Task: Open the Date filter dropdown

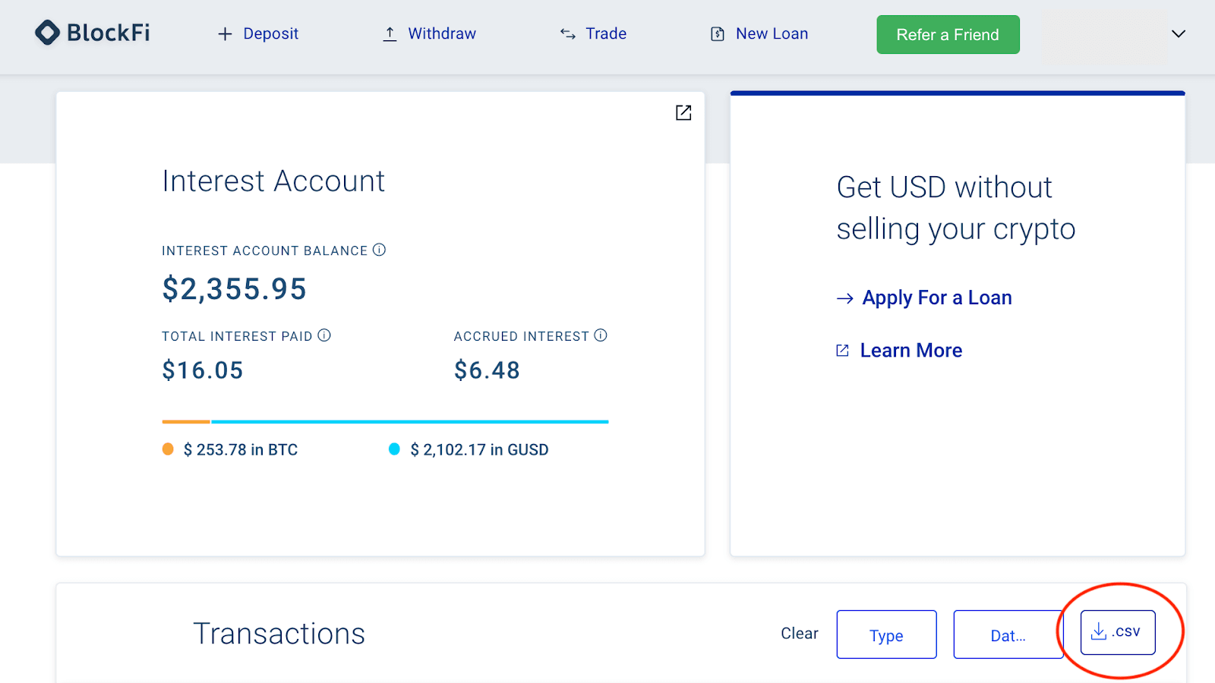Action: 1008,634
